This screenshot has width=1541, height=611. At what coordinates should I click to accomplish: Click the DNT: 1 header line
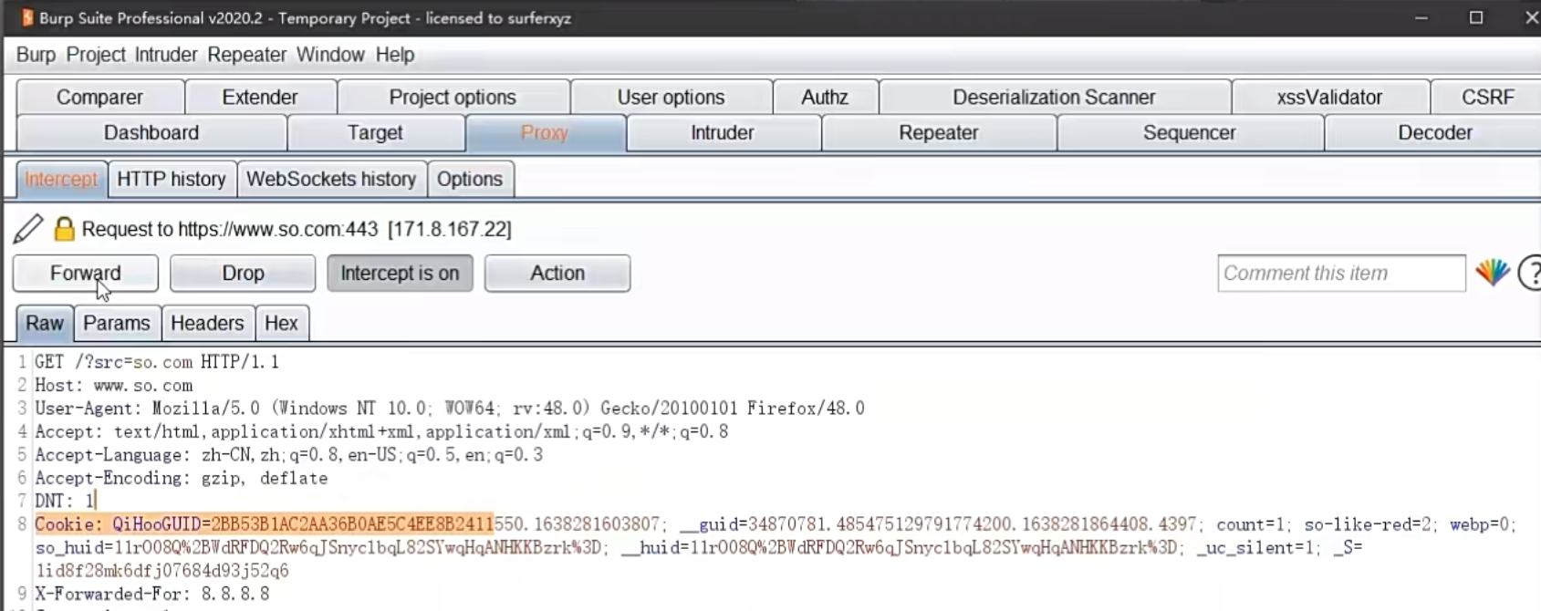(x=65, y=501)
